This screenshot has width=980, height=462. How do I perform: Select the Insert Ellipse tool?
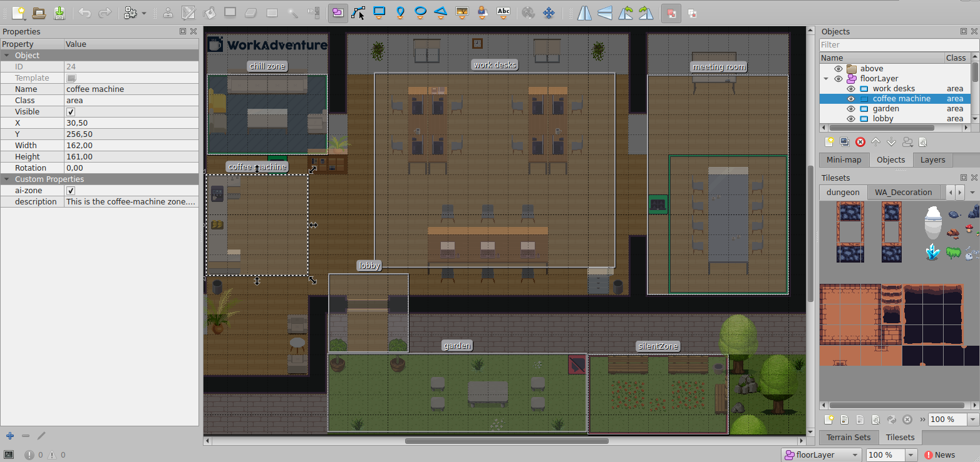click(421, 12)
